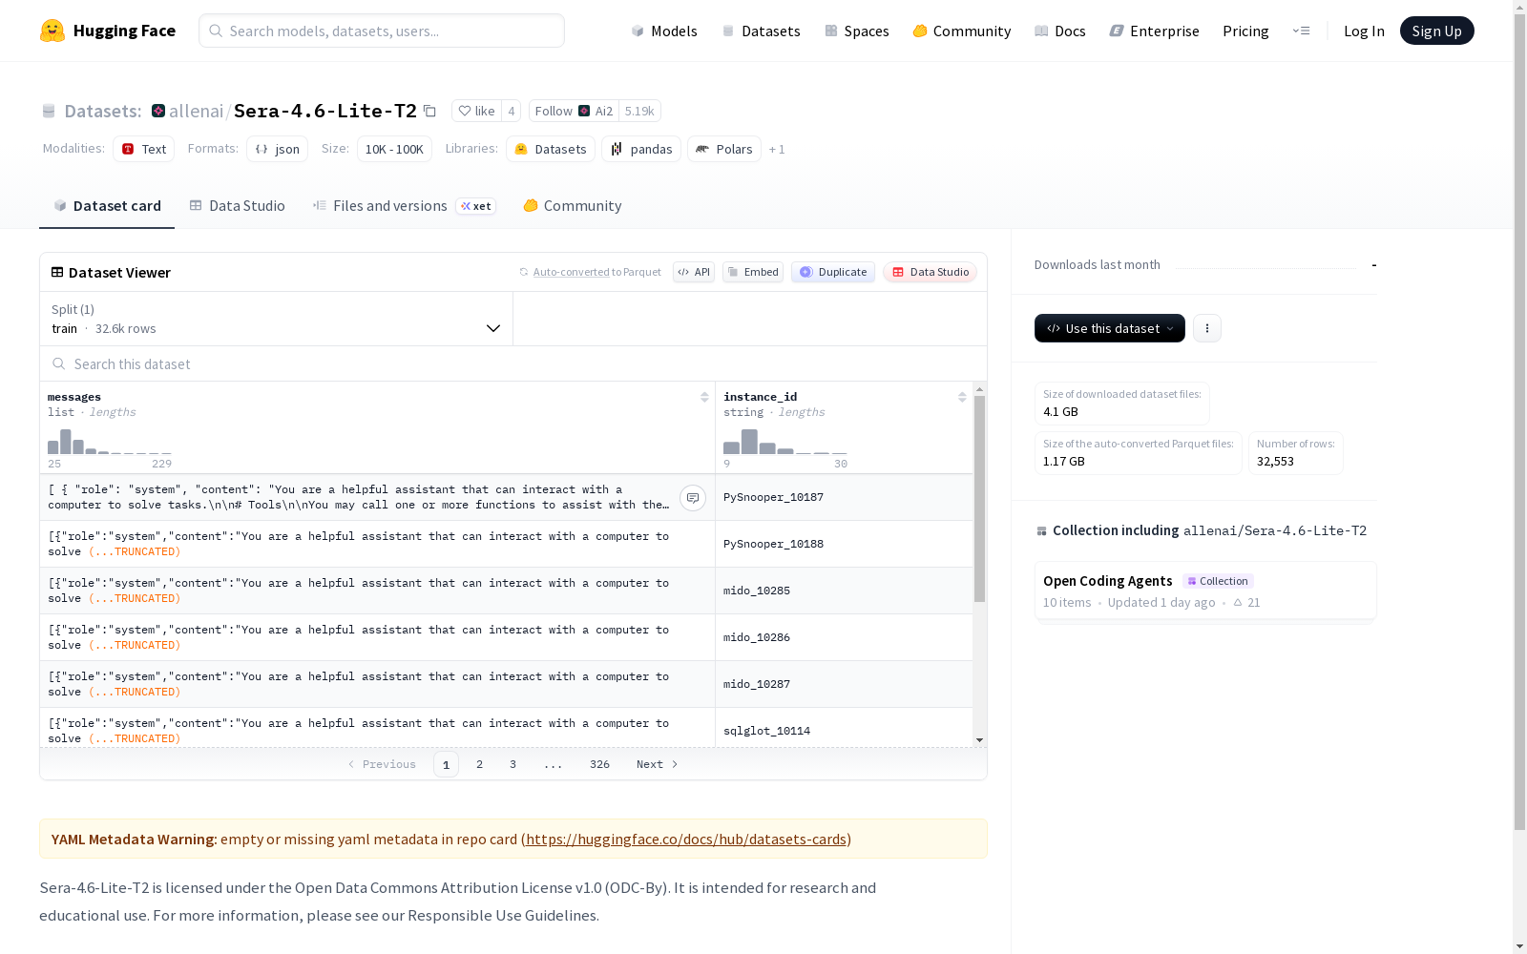Click the sqlglot_10114 cell

click(x=844, y=730)
